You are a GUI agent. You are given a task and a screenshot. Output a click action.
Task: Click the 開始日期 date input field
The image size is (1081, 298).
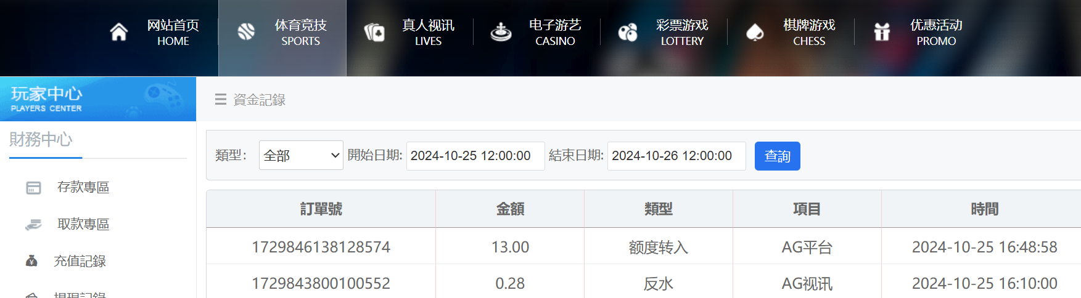(x=475, y=156)
